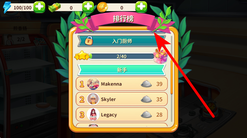View Makenna's avatar picture

click(93, 84)
